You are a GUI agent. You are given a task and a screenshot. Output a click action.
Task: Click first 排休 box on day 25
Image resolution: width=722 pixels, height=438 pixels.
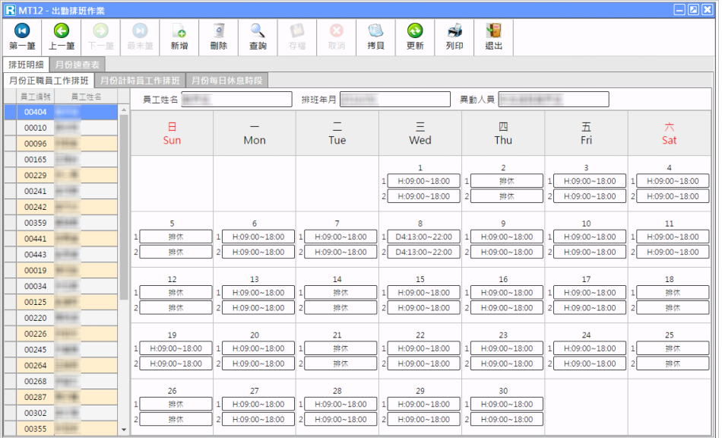click(x=673, y=348)
